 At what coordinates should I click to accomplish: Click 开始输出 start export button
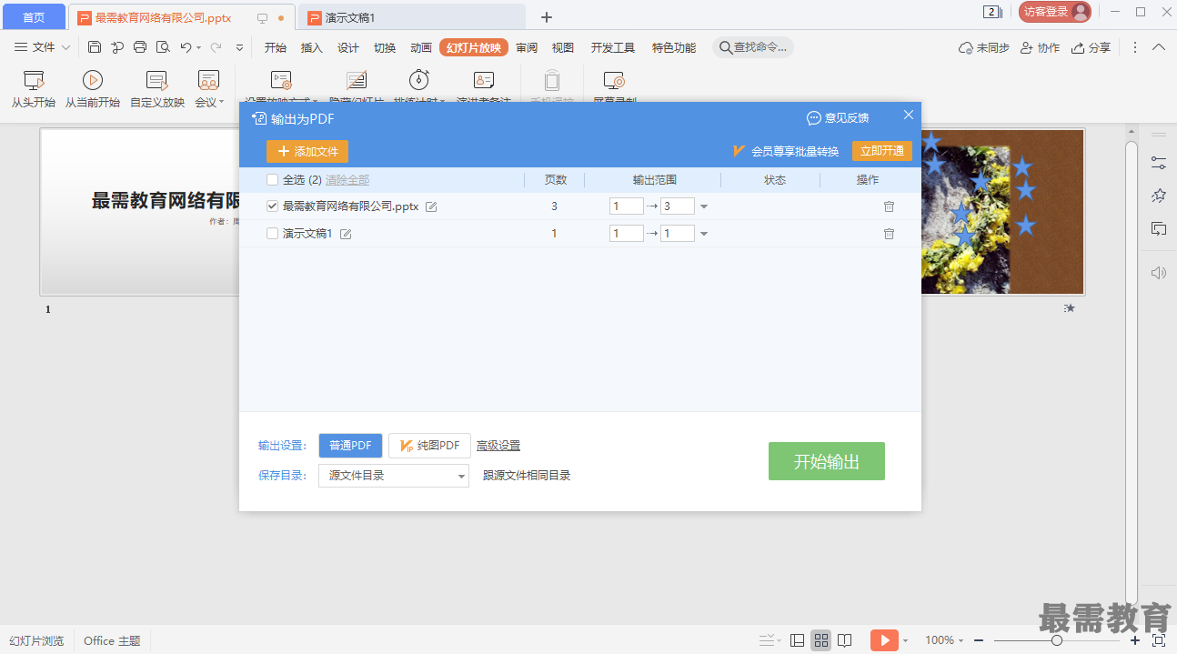click(827, 461)
